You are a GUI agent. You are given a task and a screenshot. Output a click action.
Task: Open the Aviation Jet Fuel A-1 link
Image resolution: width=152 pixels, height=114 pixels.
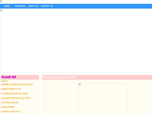point(12,111)
